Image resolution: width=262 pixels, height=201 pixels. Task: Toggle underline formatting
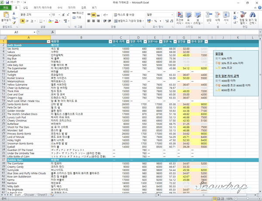point(32,21)
